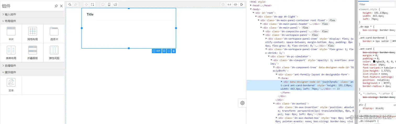The height and width of the screenshot is (124, 396).
Task: Select the div id="root" node
Action: coord(265,13)
